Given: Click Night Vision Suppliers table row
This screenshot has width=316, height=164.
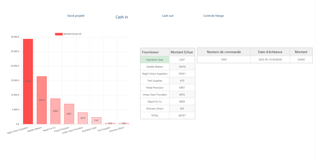Looking at the screenshot, I should coord(155,74).
